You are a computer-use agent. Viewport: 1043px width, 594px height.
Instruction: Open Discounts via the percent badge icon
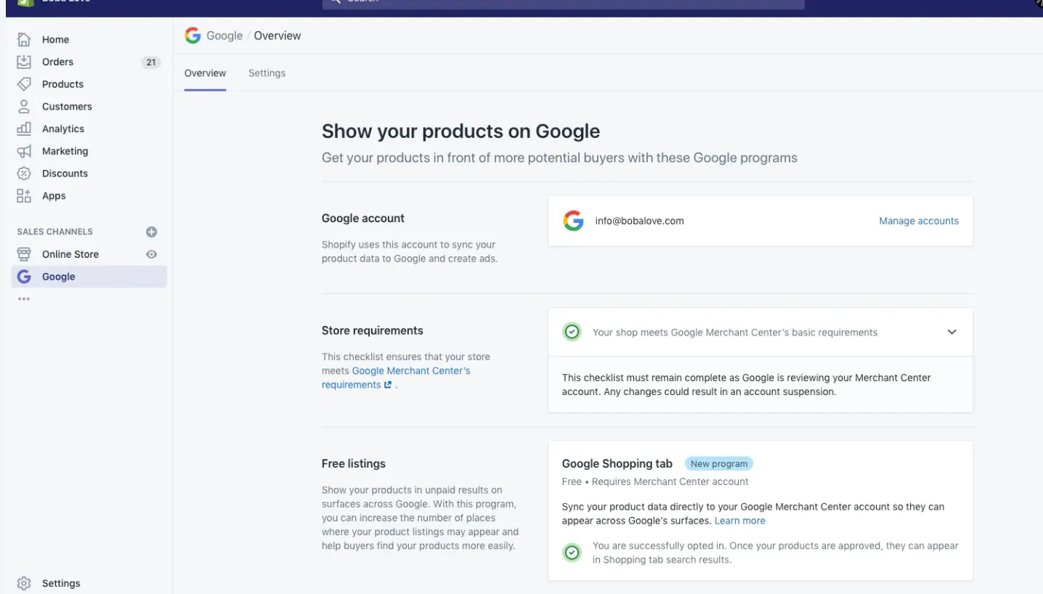click(x=24, y=174)
